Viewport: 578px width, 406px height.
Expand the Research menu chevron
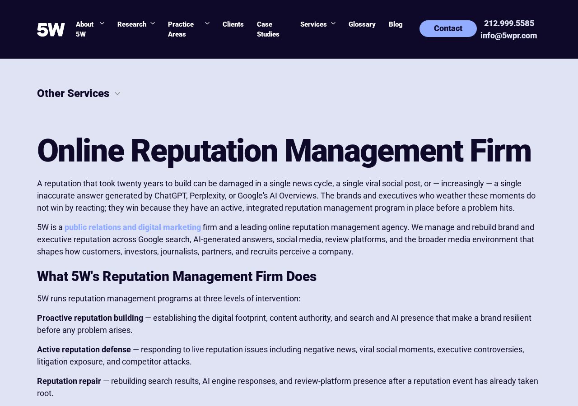tap(152, 23)
